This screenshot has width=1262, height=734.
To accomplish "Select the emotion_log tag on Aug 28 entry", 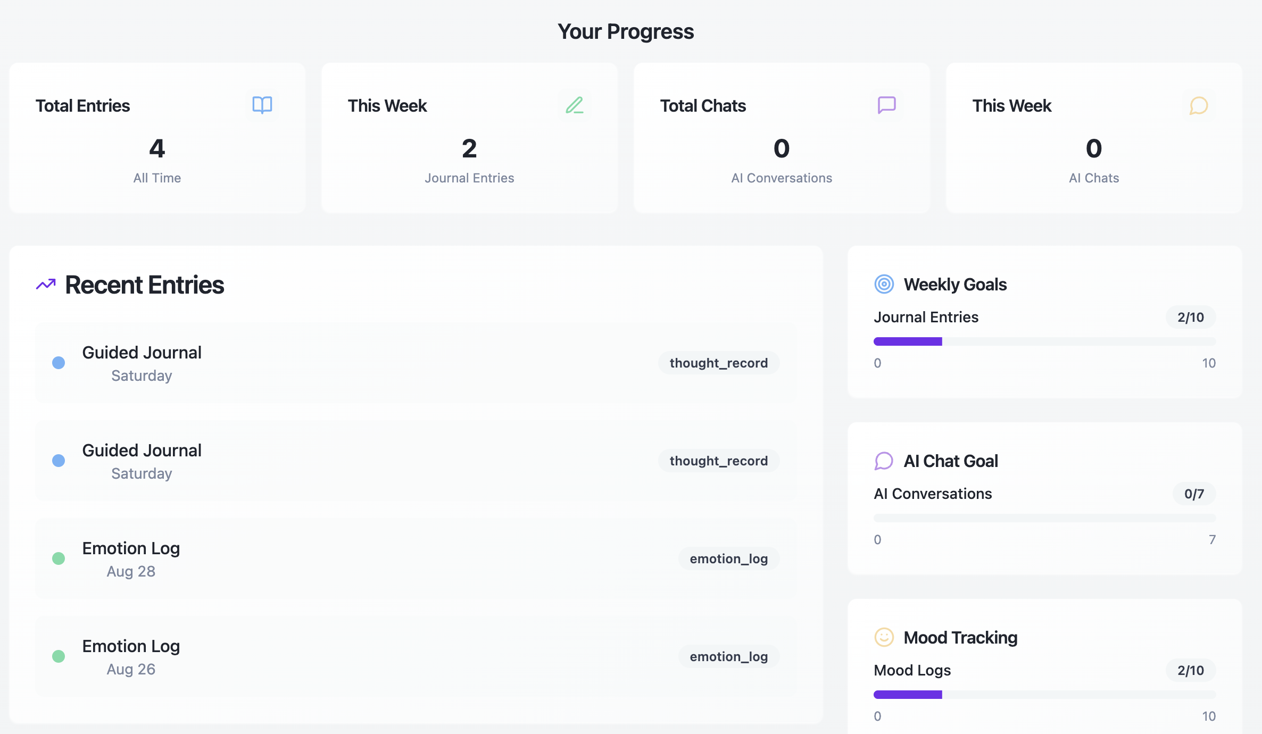I will 729,558.
